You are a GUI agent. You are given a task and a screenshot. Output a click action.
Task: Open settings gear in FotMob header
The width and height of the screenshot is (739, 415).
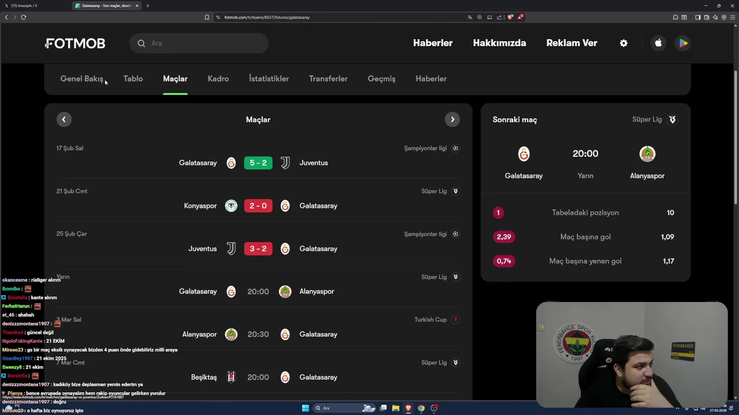pos(624,43)
